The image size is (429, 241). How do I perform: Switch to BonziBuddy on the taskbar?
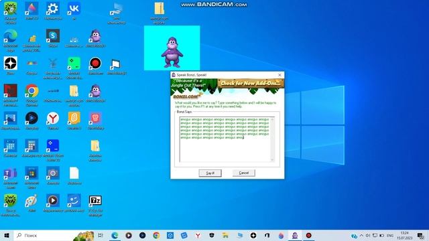[x=295, y=235]
